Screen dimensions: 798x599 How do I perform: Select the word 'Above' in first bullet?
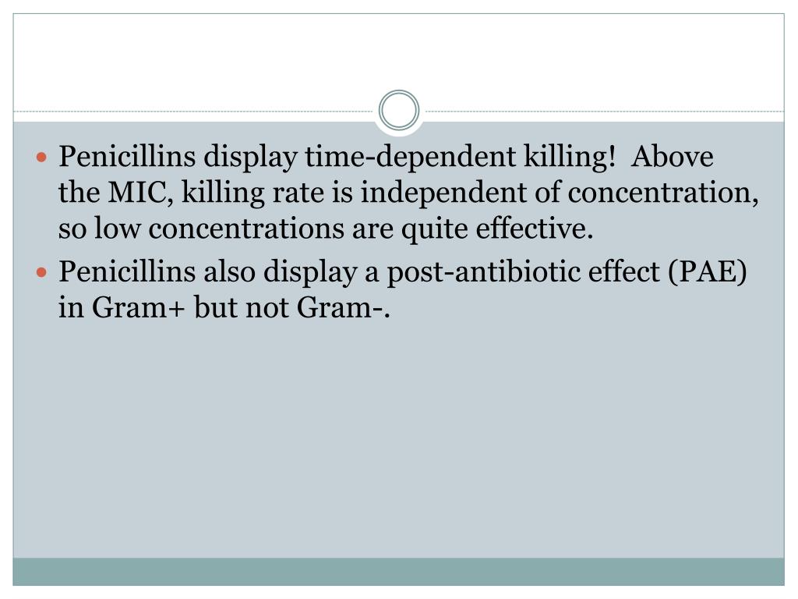click(672, 158)
